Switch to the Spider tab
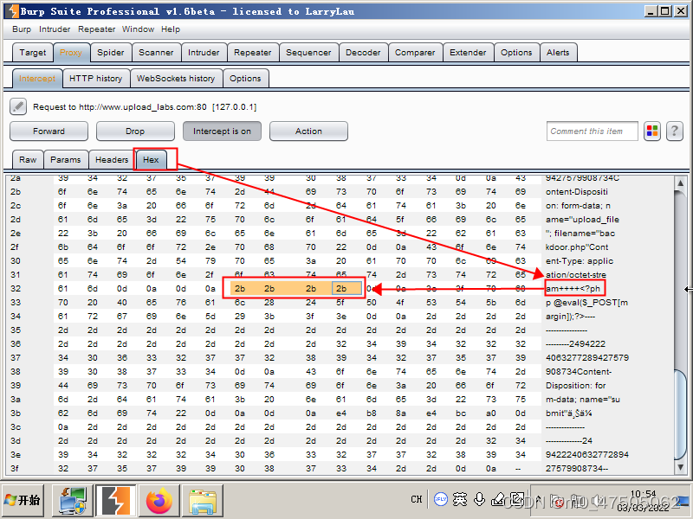Viewport: 693px width, 519px height. point(111,53)
